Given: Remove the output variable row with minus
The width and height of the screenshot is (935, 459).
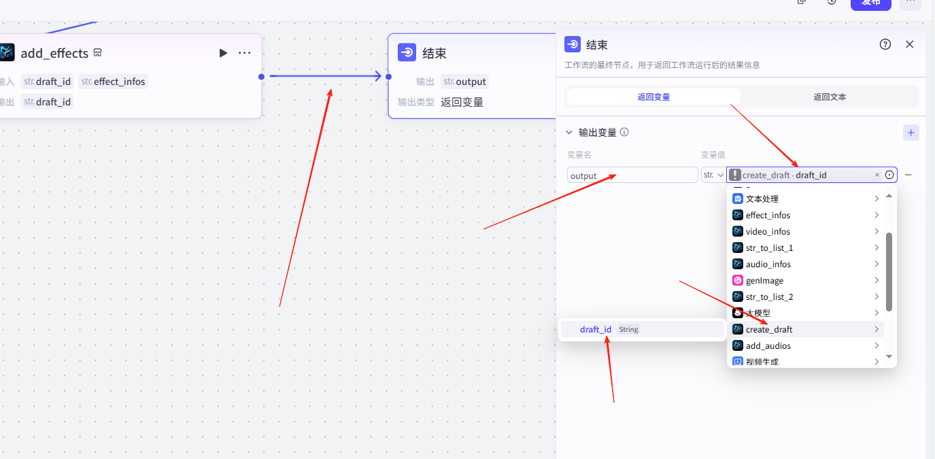Looking at the screenshot, I should pyautogui.click(x=908, y=175).
